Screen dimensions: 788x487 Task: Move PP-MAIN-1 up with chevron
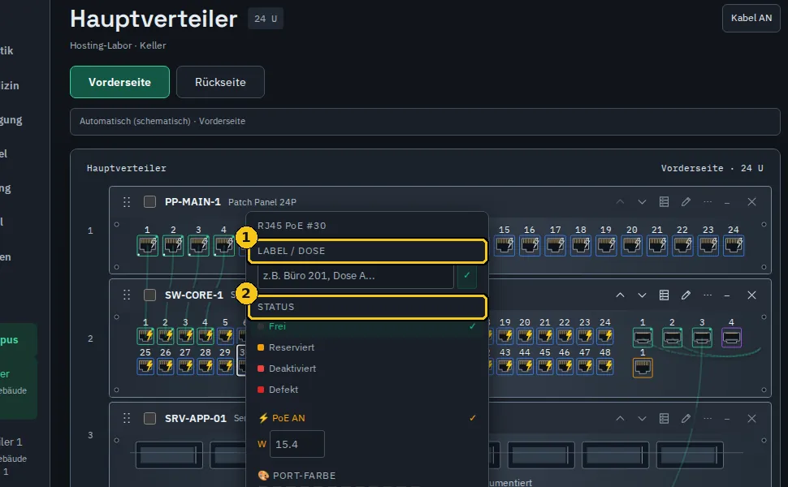pyautogui.click(x=620, y=202)
